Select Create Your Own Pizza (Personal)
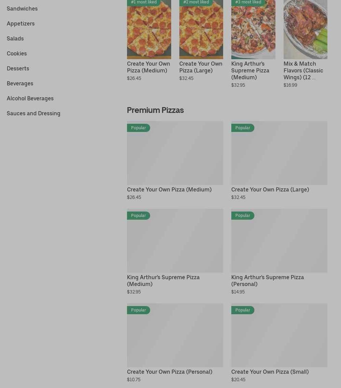This screenshot has width=341, height=388. click(x=169, y=372)
